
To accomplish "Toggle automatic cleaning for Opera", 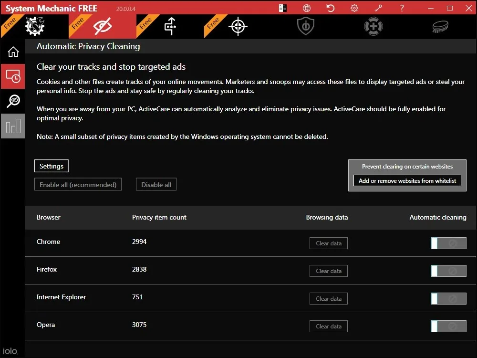I will pos(448,326).
